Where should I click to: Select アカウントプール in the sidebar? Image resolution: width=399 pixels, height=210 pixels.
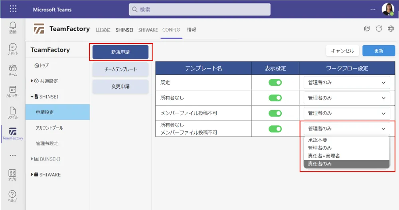coord(49,128)
